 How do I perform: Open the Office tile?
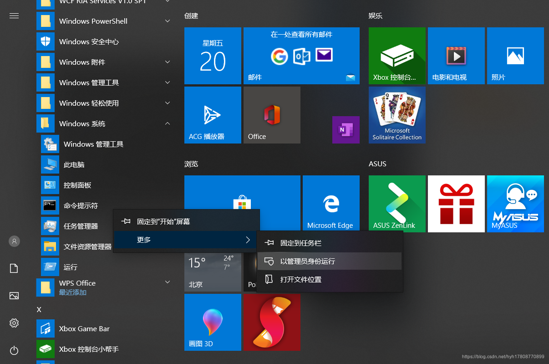tap(272, 115)
